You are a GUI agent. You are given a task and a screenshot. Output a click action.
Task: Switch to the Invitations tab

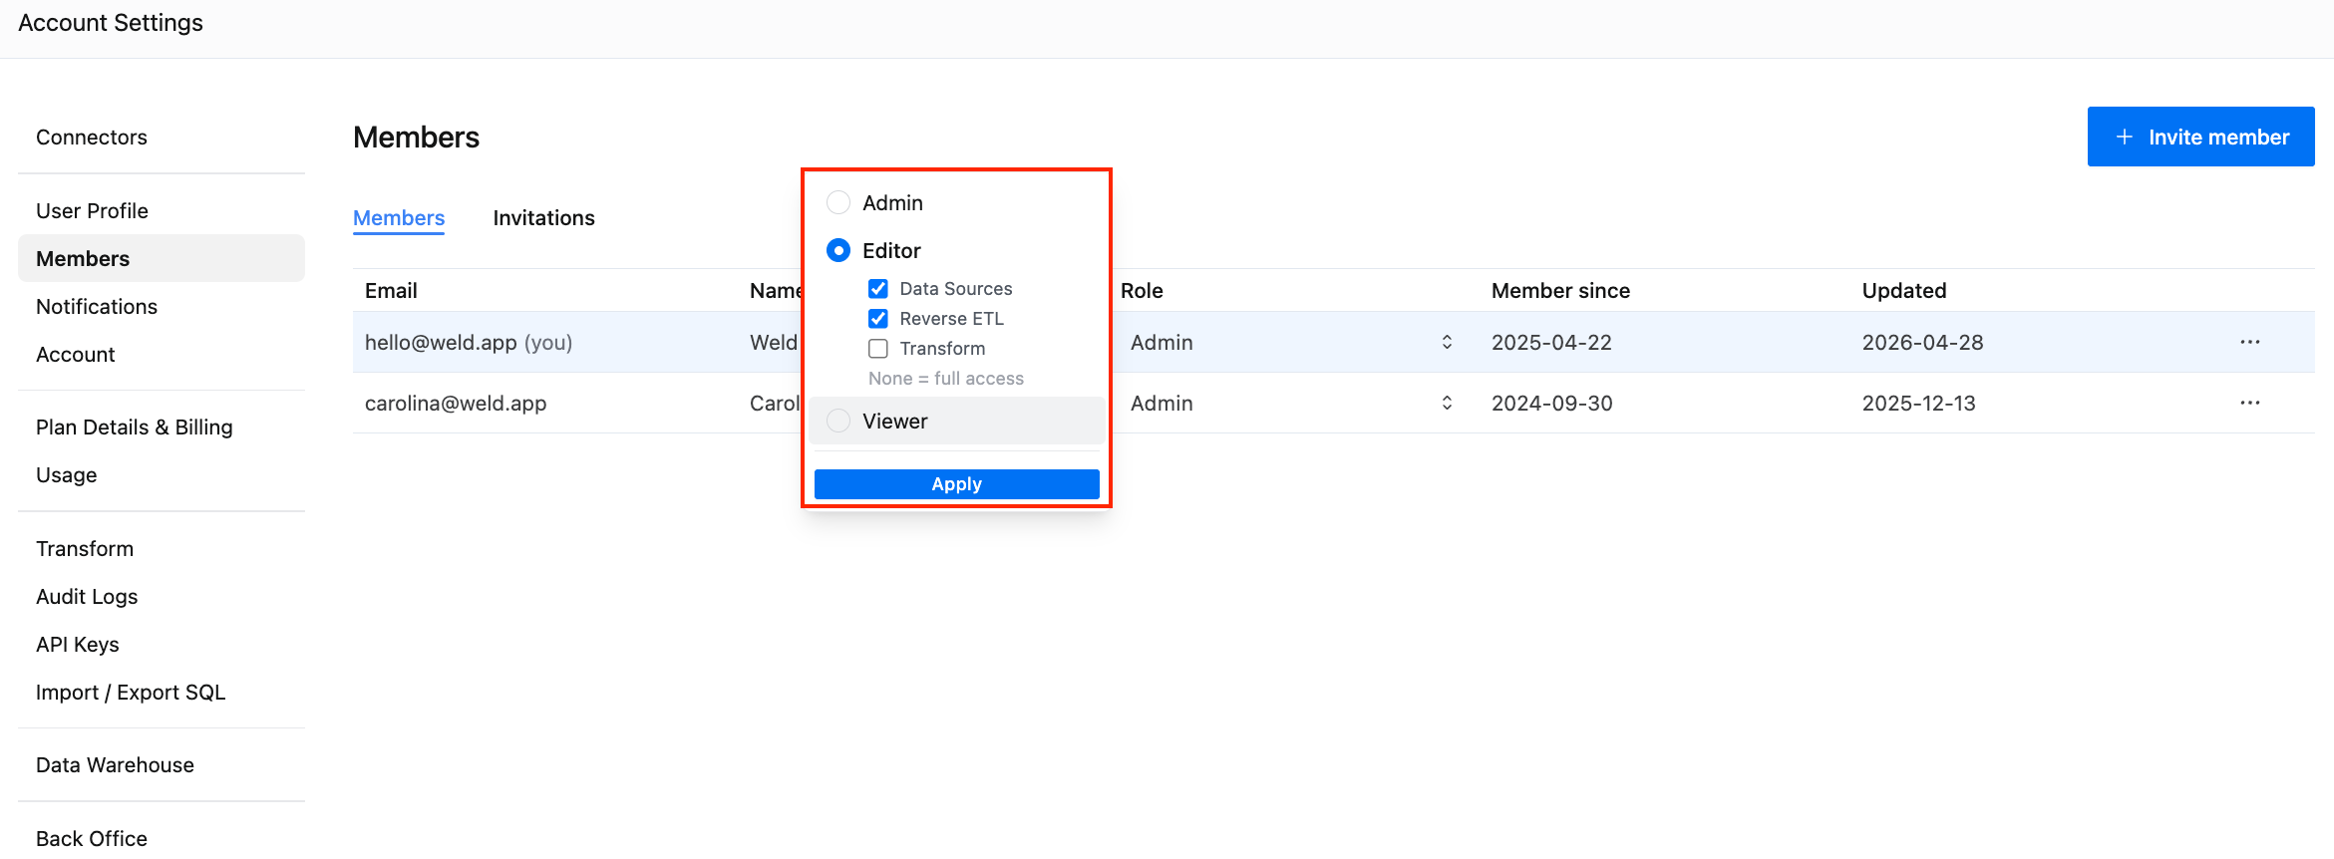(x=543, y=218)
